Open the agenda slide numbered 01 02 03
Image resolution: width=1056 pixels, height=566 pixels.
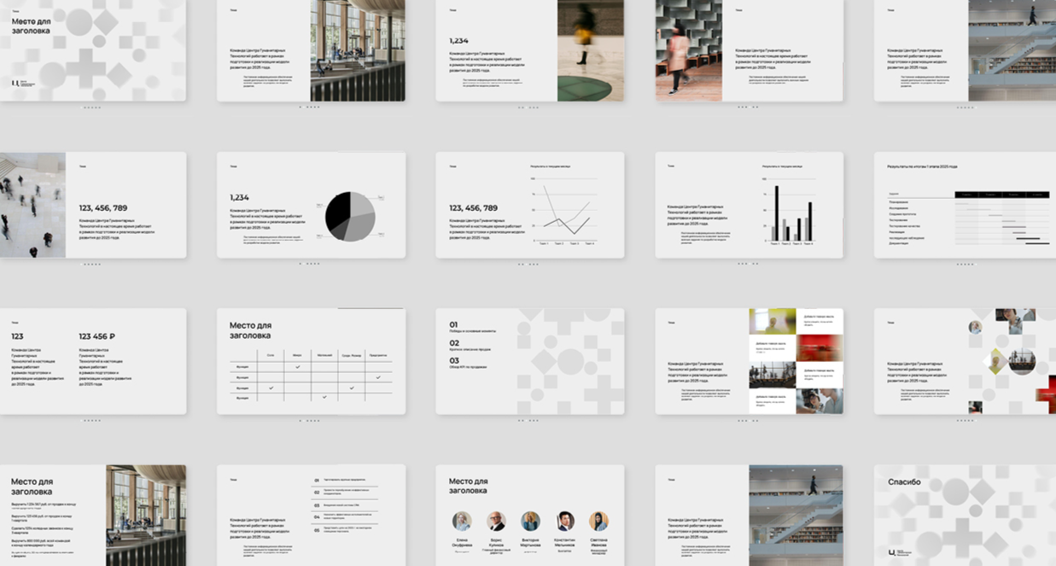click(x=529, y=361)
